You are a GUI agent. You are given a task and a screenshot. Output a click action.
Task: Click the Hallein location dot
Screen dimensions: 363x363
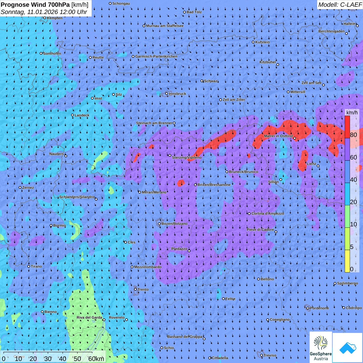(357, 26)
